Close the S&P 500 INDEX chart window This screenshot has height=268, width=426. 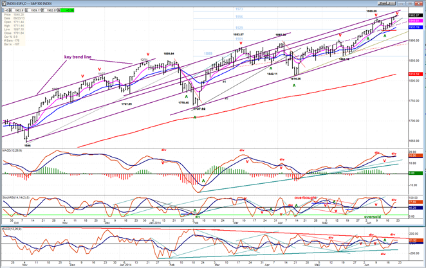(419, 3)
